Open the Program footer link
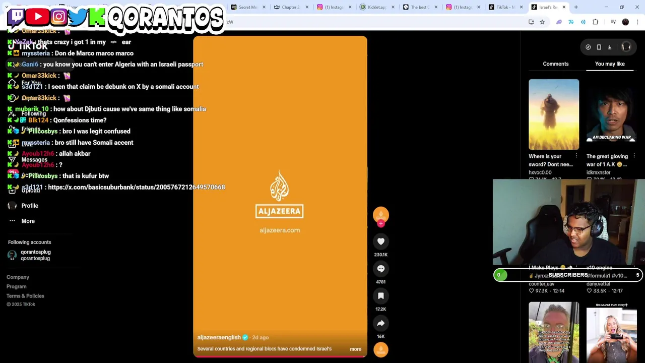645x363 pixels. click(16, 286)
